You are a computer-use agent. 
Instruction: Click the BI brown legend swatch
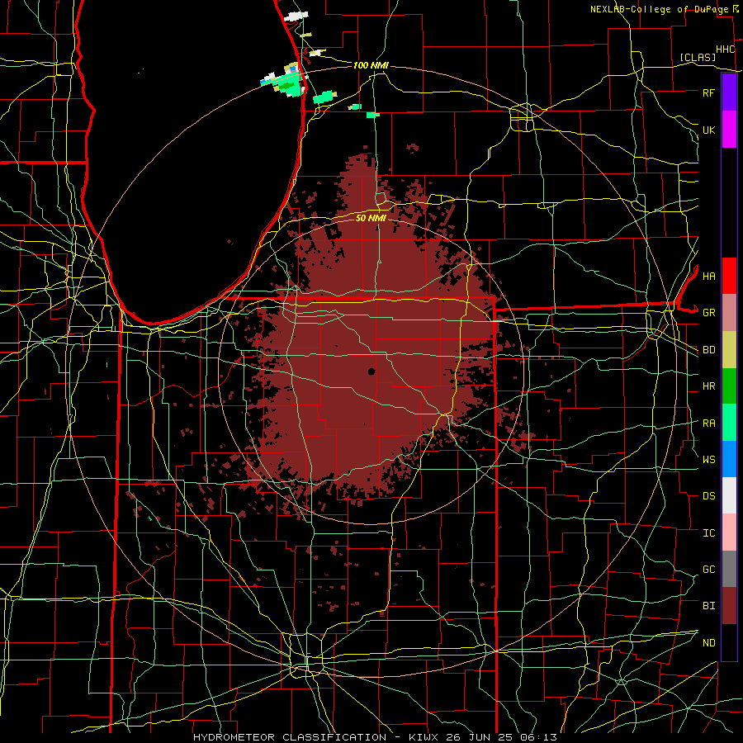tap(729, 606)
